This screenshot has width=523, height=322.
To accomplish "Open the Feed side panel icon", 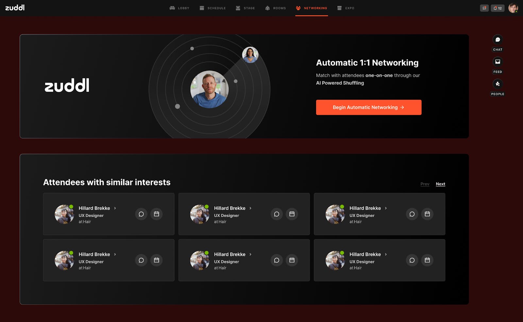I will [x=498, y=62].
